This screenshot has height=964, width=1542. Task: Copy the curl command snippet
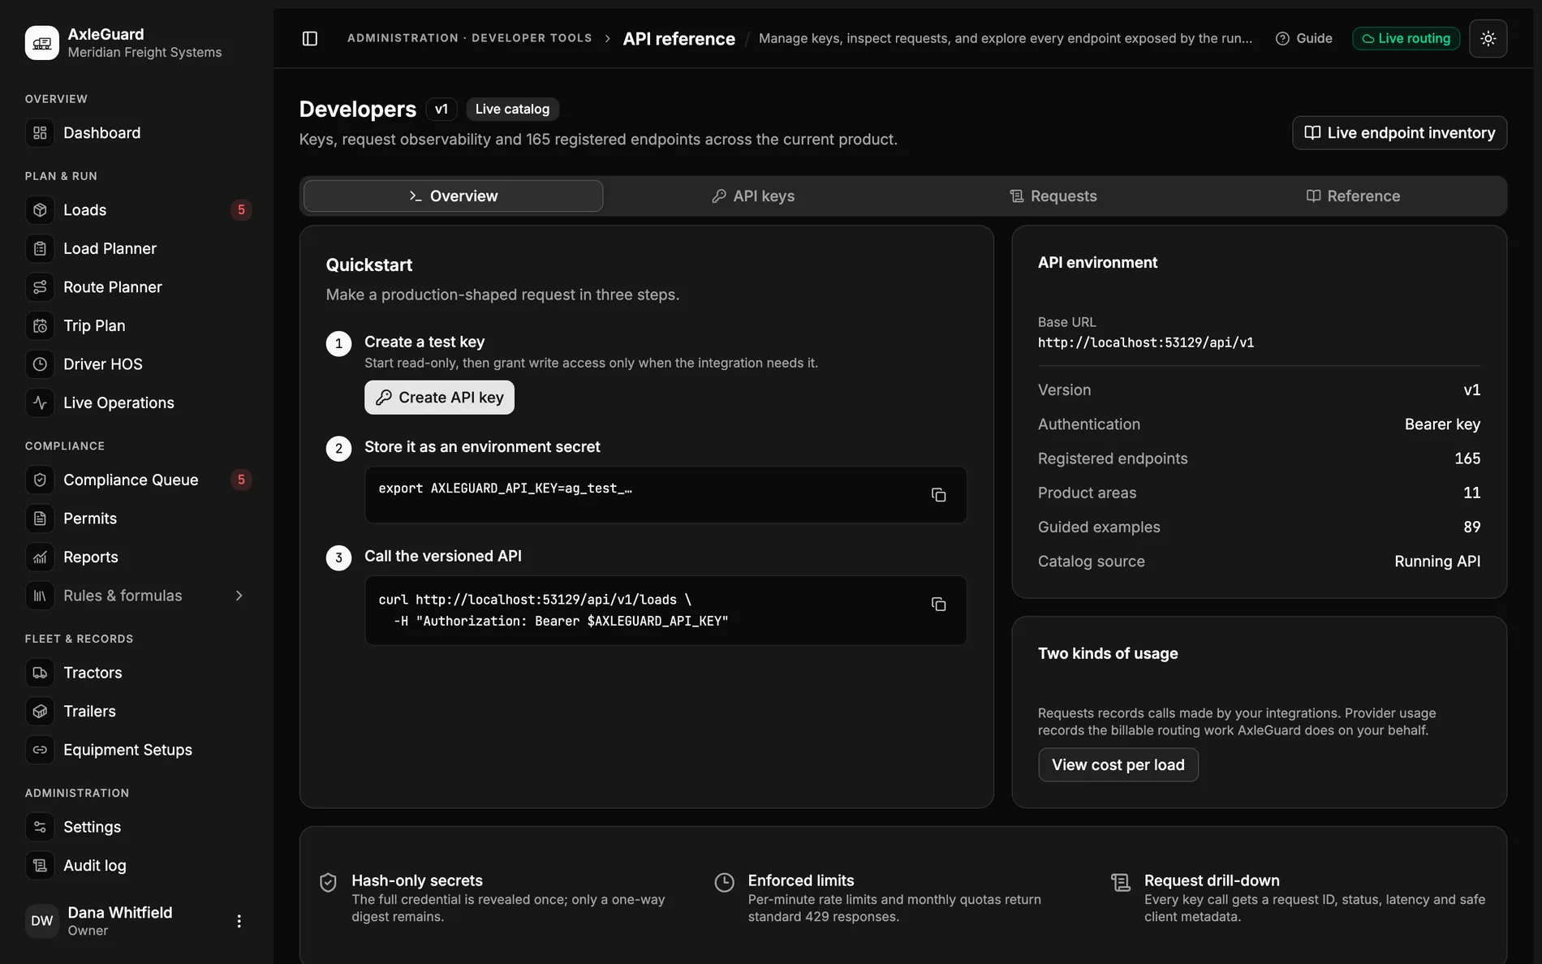click(x=938, y=605)
